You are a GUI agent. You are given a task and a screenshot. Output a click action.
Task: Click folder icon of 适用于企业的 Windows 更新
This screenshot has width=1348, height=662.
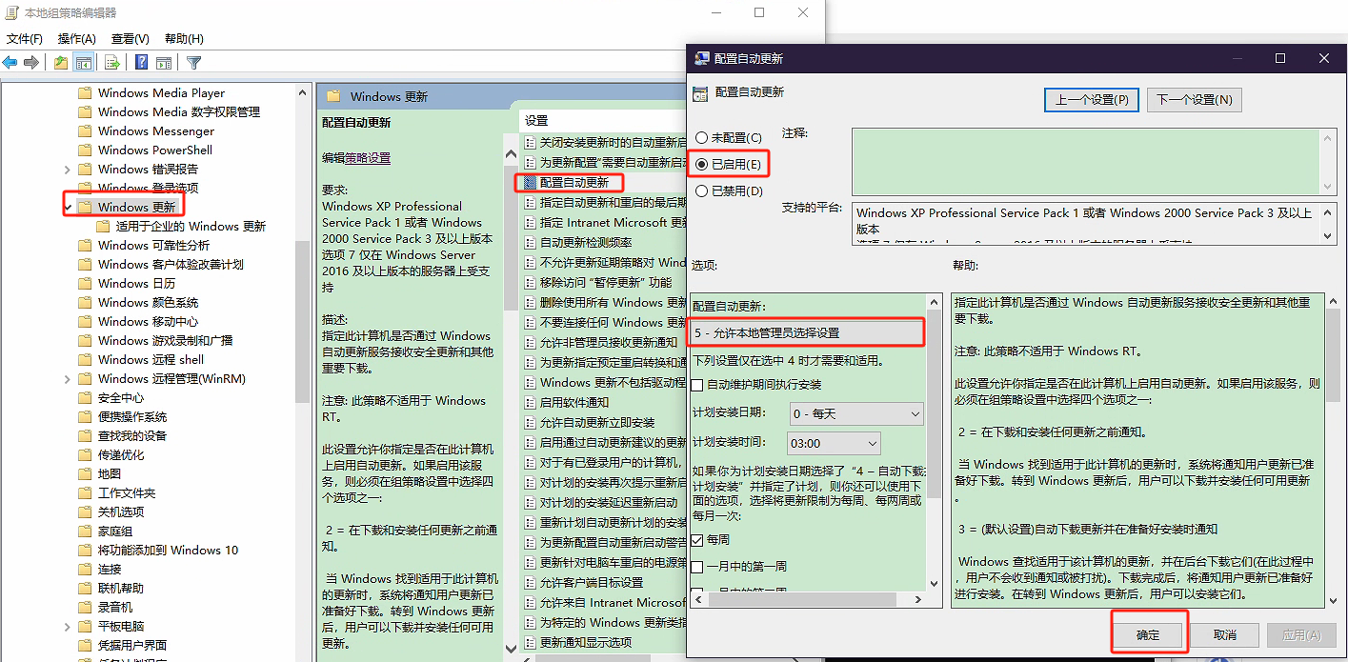pos(103,226)
